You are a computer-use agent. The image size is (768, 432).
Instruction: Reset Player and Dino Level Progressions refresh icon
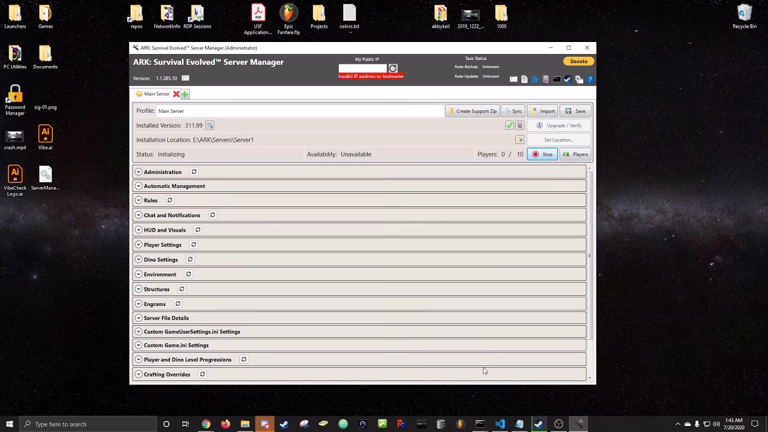click(244, 359)
